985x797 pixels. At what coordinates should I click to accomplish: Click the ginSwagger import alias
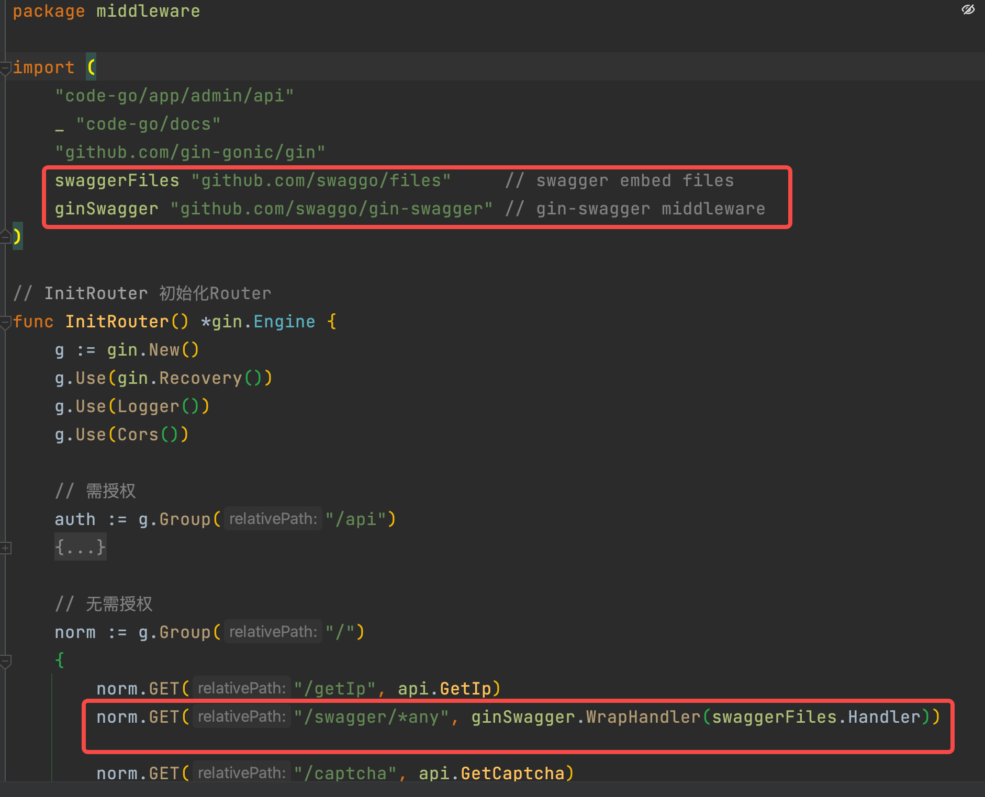(107, 209)
